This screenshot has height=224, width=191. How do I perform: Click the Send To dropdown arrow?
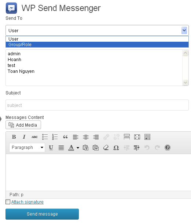pos(184,30)
